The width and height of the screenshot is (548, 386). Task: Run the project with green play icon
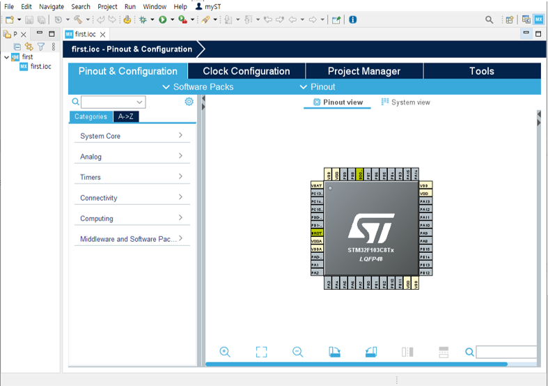(162, 20)
